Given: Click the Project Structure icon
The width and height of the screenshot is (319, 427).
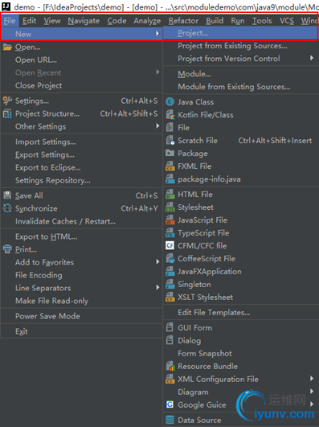Looking at the screenshot, I should point(7,113).
